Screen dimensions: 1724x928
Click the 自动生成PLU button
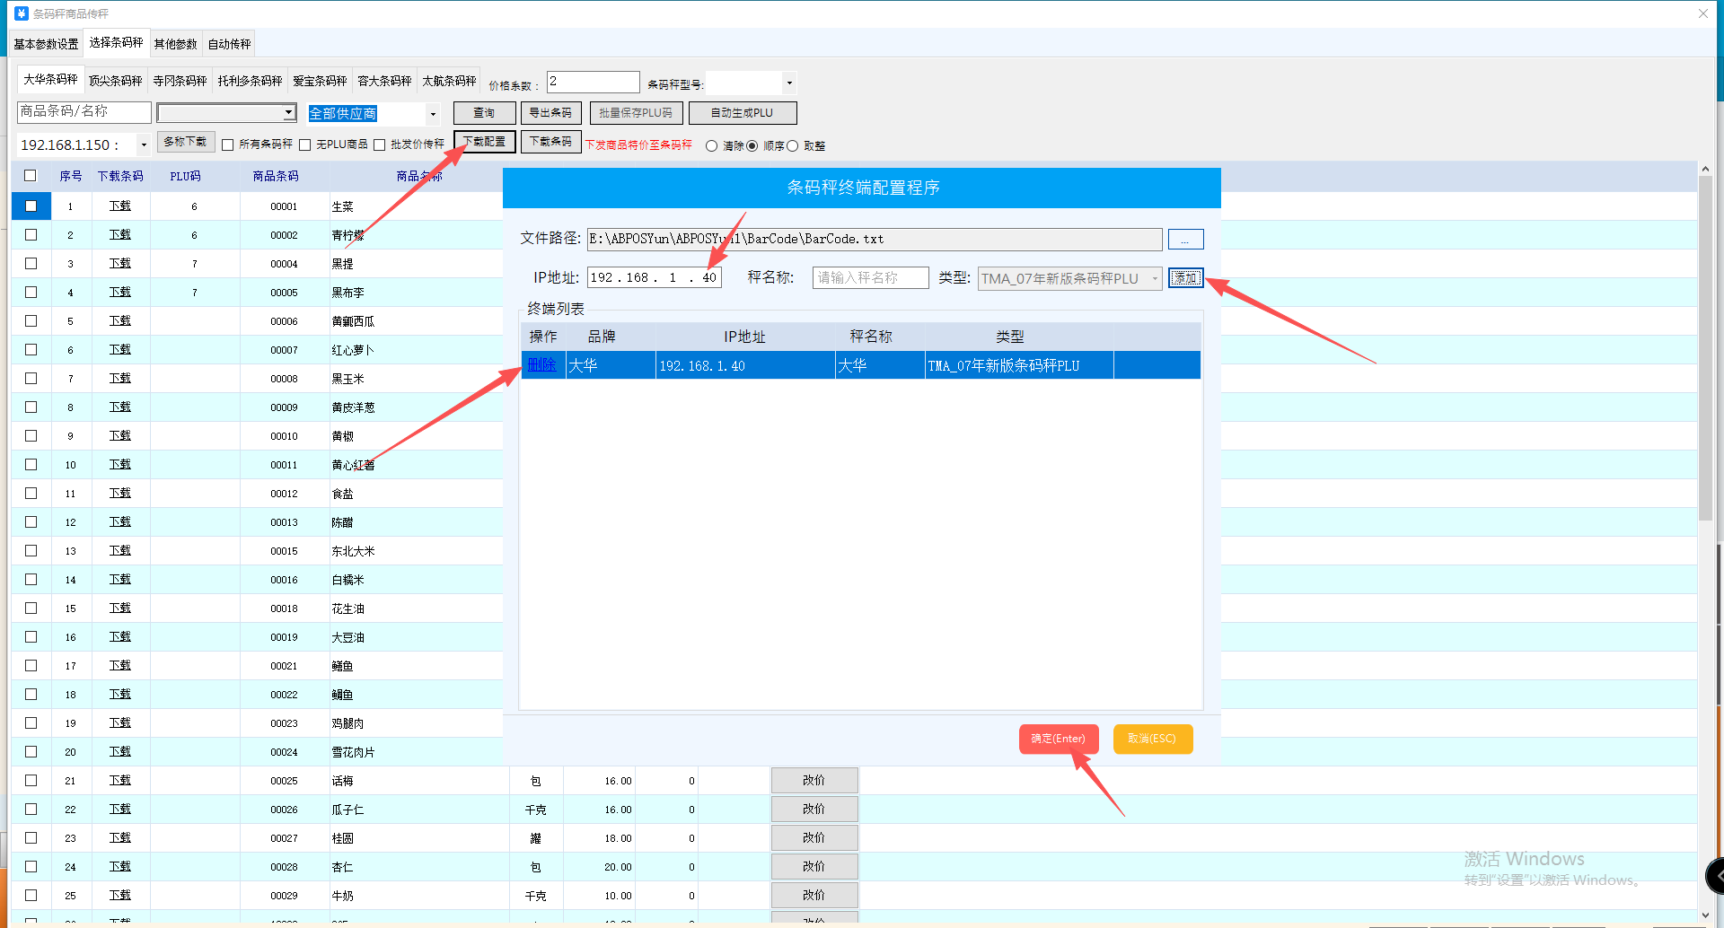[x=742, y=113]
